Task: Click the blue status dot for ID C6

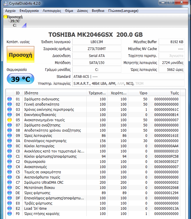Action: (x=10, y=177)
